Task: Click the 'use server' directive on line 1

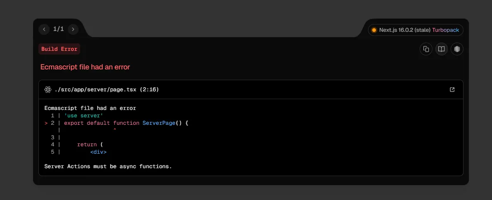Action: pyautogui.click(x=84, y=116)
